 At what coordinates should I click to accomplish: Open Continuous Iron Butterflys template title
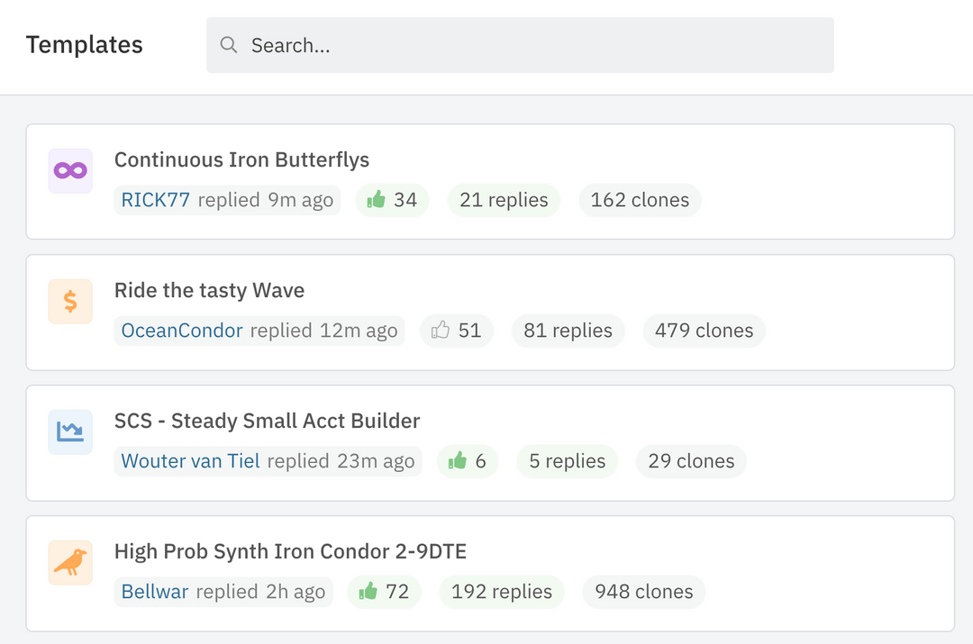pyautogui.click(x=241, y=160)
